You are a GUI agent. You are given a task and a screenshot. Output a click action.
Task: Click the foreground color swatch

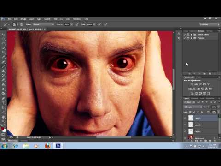2,128
